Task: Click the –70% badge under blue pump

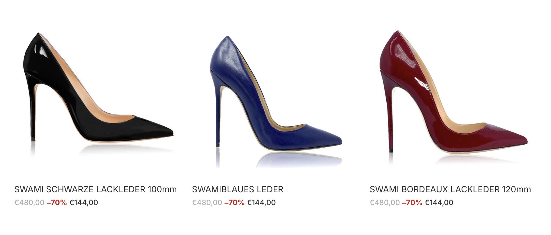Action: 234,202
